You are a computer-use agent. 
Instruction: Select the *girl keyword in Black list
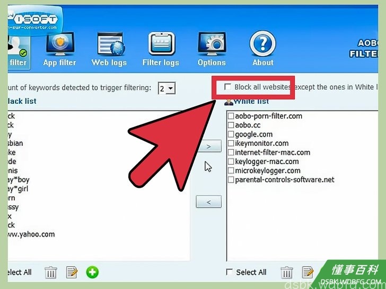(17, 189)
